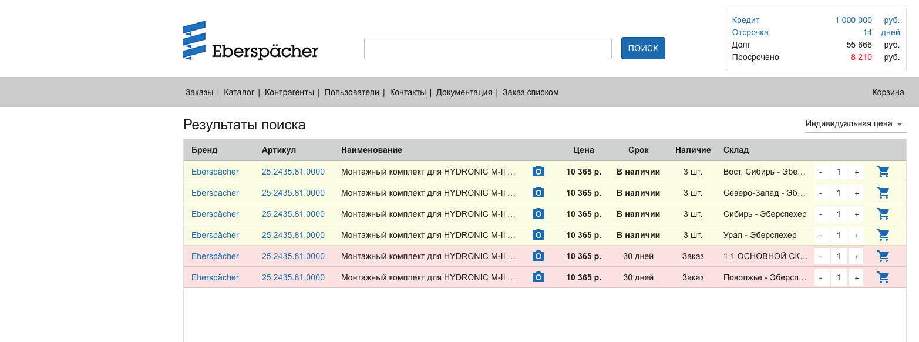Increase quantity in Урал - Эберспехер row
This screenshot has height=342, width=919.
pyautogui.click(x=856, y=236)
